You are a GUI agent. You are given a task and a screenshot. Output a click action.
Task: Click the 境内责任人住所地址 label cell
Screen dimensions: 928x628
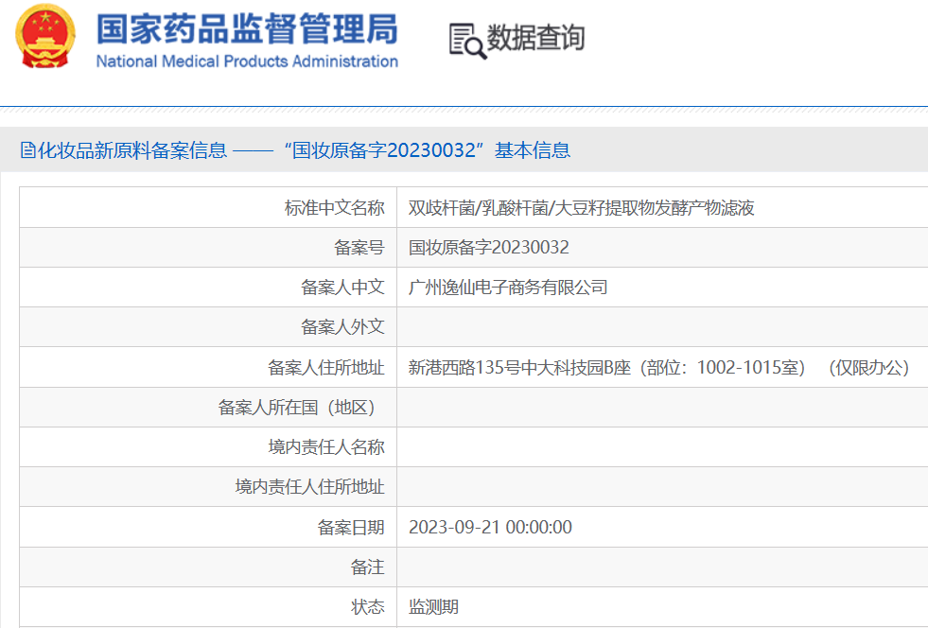[x=208, y=486]
